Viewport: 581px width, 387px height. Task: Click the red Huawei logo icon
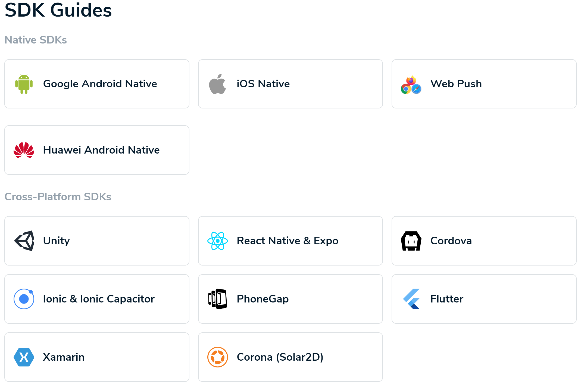24,150
